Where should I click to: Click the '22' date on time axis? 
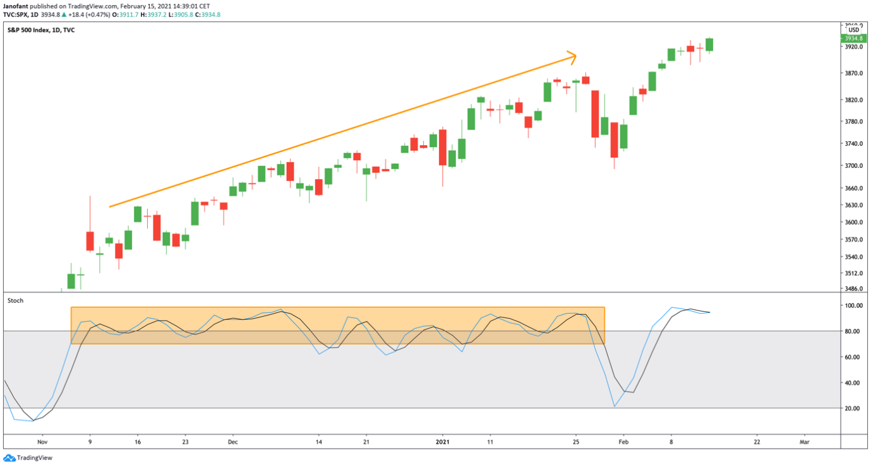pos(757,442)
